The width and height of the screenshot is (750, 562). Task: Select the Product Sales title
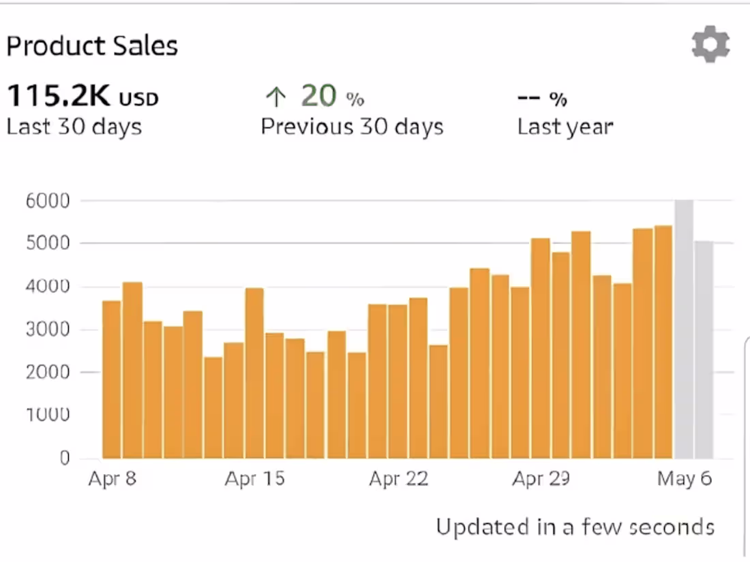coord(92,46)
